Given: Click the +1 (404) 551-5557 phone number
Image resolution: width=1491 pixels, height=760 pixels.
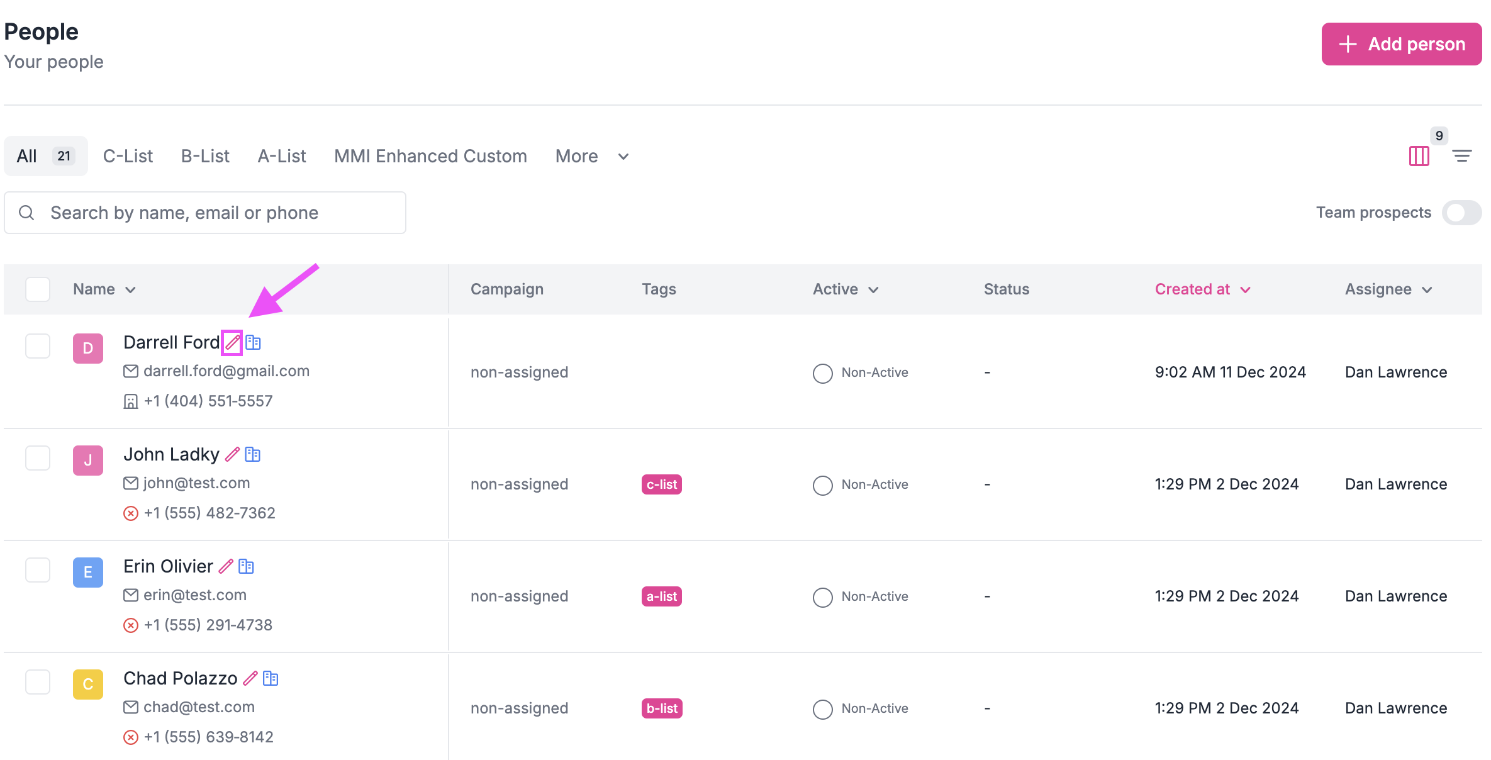Looking at the screenshot, I should [x=208, y=401].
